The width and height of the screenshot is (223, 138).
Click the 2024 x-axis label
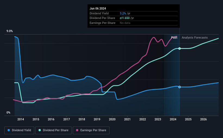point(173,119)
